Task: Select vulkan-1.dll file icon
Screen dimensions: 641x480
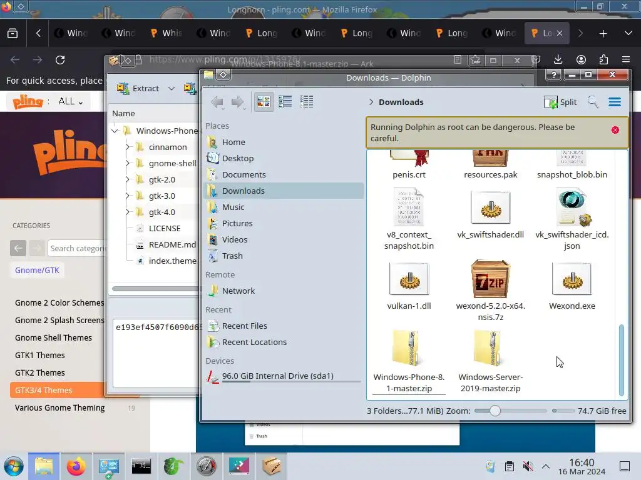Action: 409,279
